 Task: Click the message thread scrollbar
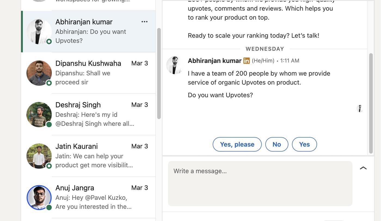[371, 103]
